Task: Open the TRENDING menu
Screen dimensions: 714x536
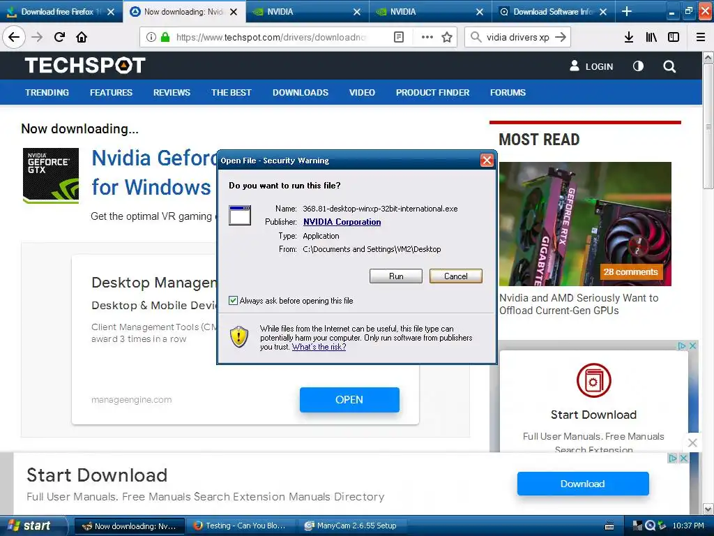Action: (47, 93)
